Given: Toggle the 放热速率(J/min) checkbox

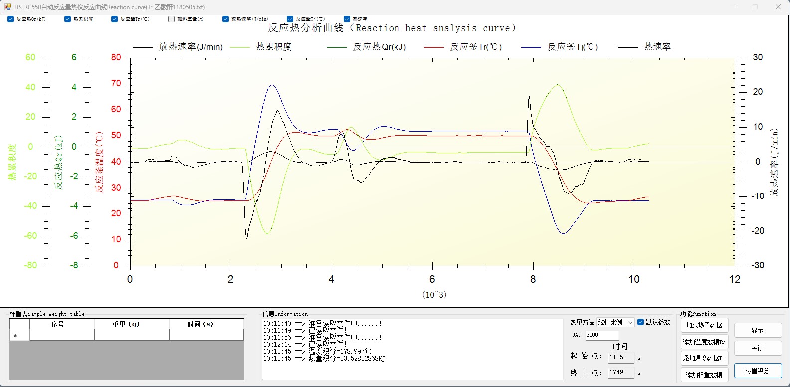Looking at the screenshot, I should coord(226,19).
